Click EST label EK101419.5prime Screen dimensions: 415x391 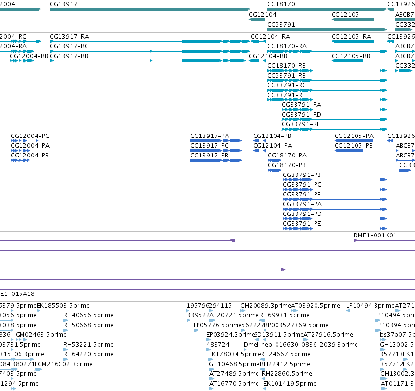(x=290, y=384)
